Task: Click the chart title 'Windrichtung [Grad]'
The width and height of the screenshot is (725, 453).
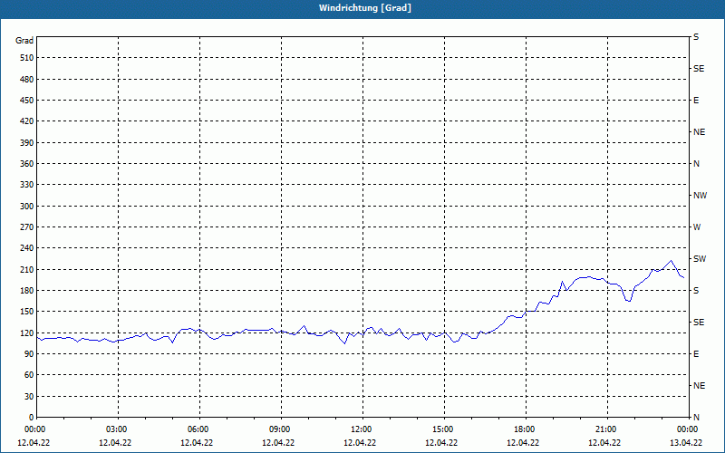Action: (x=365, y=8)
